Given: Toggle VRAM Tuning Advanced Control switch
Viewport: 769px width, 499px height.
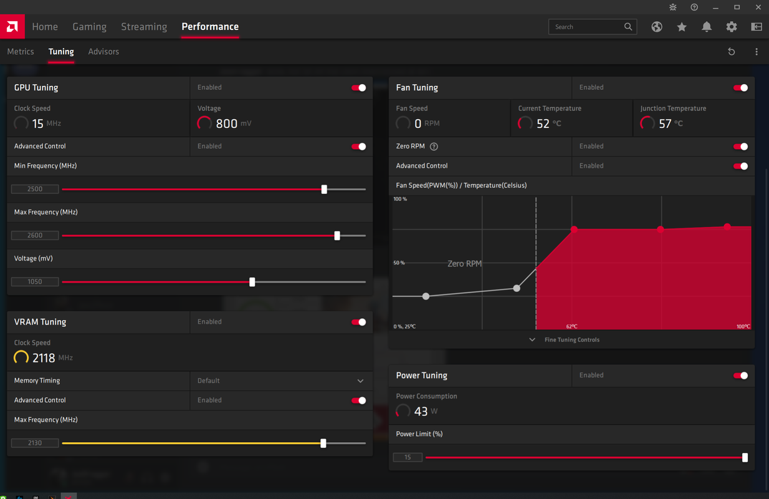Looking at the screenshot, I should [358, 400].
